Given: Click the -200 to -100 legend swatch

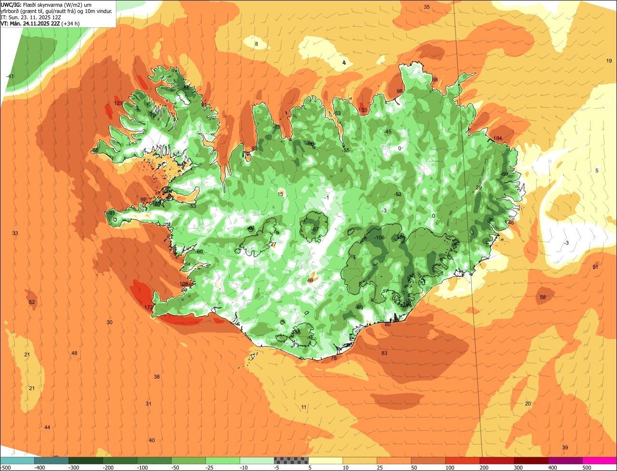Looking at the screenshot, I should tap(120, 460).
